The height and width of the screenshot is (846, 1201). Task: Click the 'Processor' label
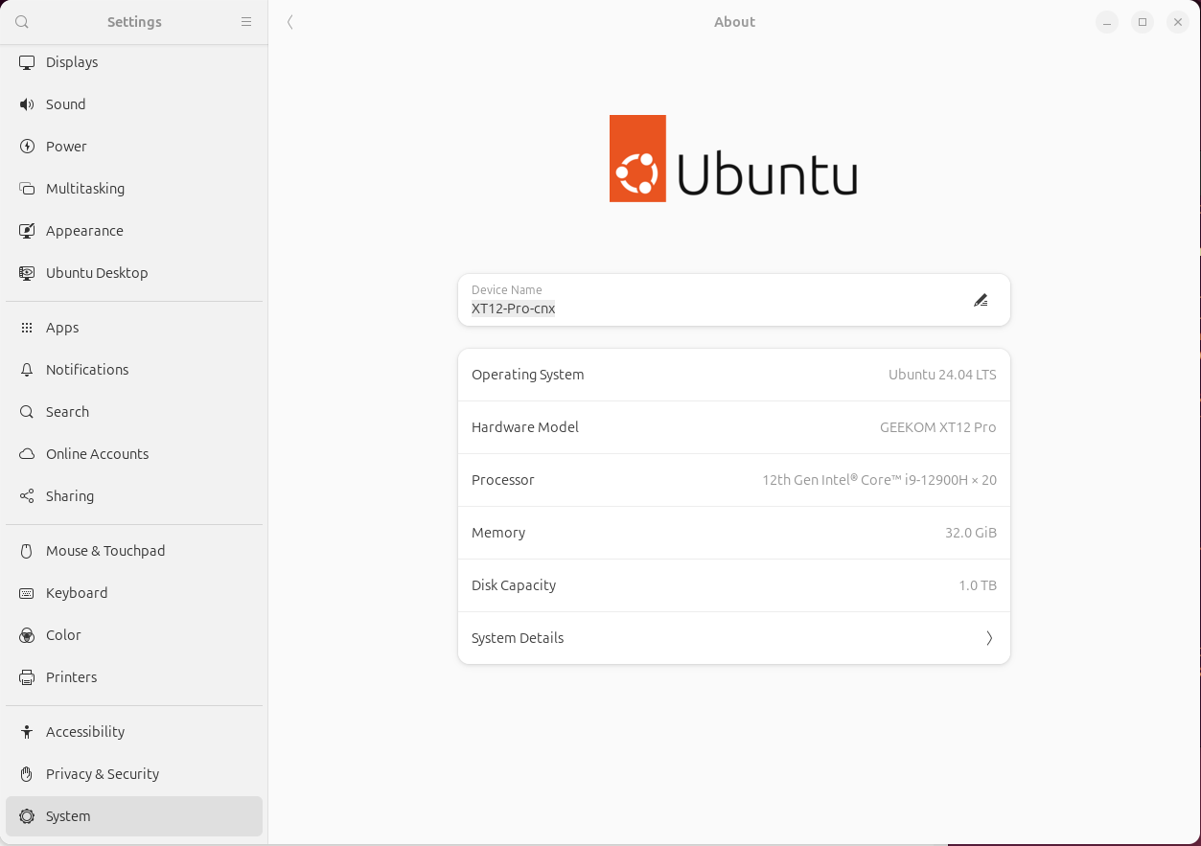pos(503,480)
